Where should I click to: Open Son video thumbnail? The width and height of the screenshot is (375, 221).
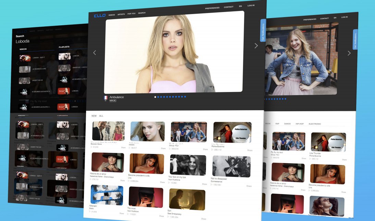tap(187, 199)
